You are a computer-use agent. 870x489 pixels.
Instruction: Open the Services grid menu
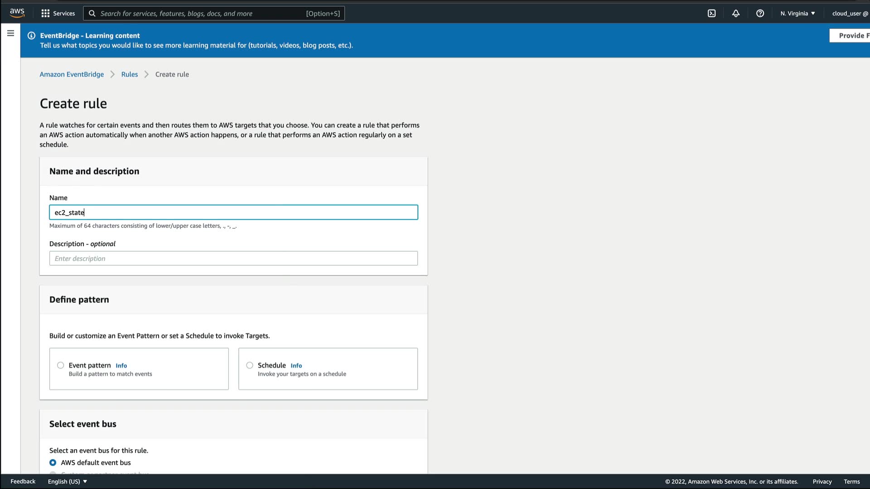[58, 13]
